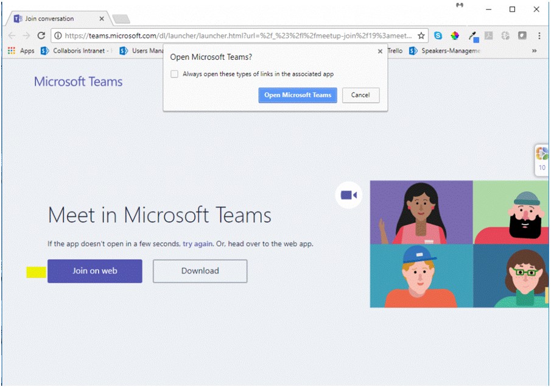The height and width of the screenshot is (387, 551).
Task: Click the Open Microsoft Teams button
Action: (298, 95)
